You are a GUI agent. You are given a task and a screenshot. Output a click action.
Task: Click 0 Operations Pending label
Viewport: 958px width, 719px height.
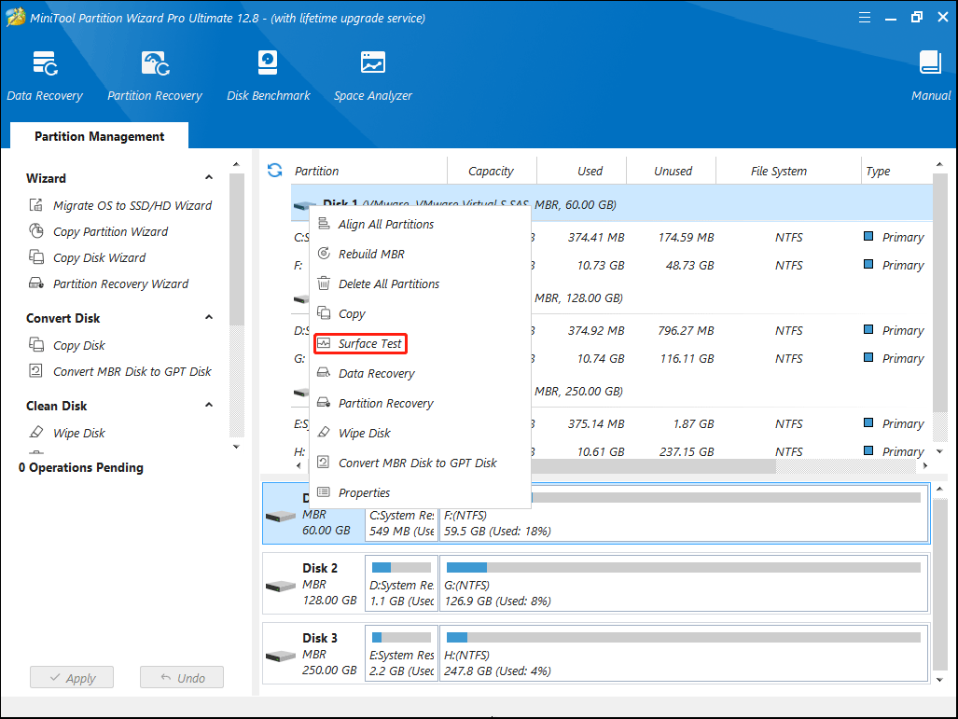click(x=80, y=467)
